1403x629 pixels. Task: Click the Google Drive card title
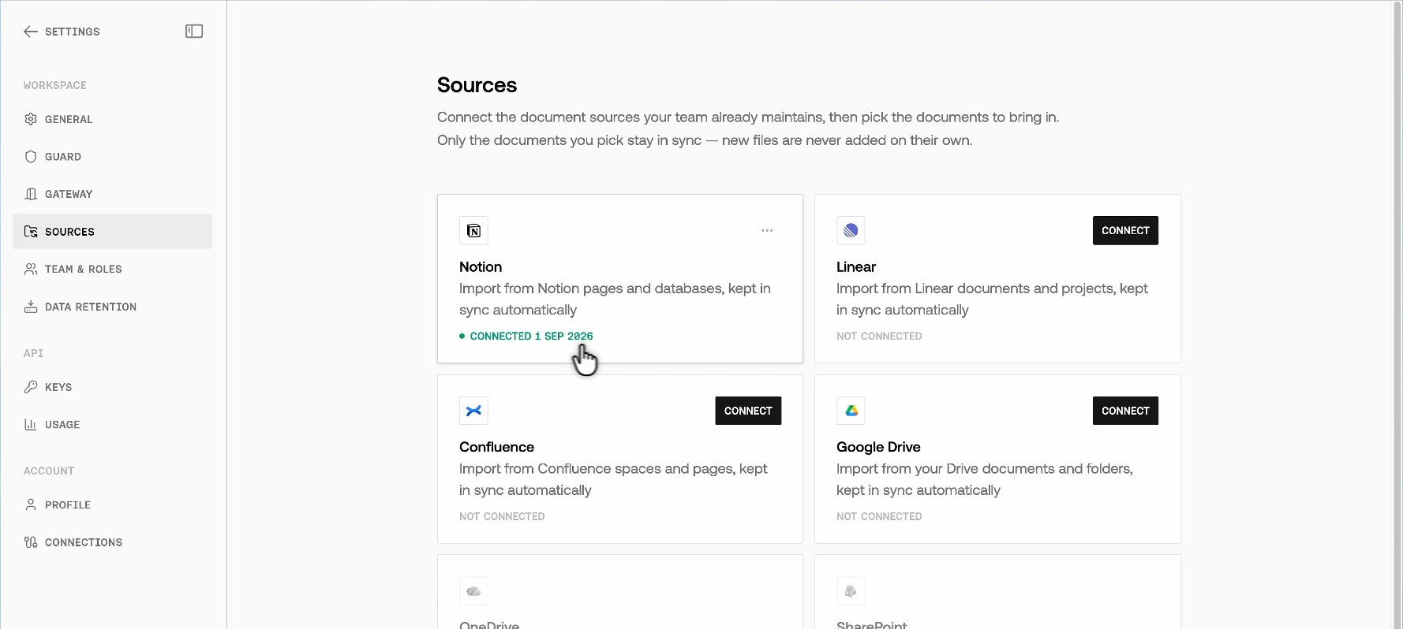[878, 447]
